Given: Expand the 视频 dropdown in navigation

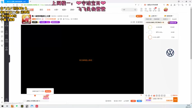Looking at the screenshot, I should pos(64,10).
